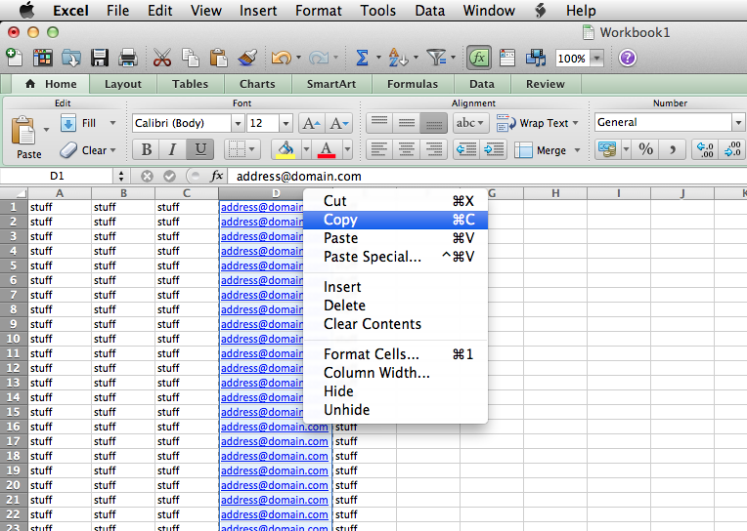
Task: Toggle the formula builder fx toolbar button
Action: (x=479, y=58)
